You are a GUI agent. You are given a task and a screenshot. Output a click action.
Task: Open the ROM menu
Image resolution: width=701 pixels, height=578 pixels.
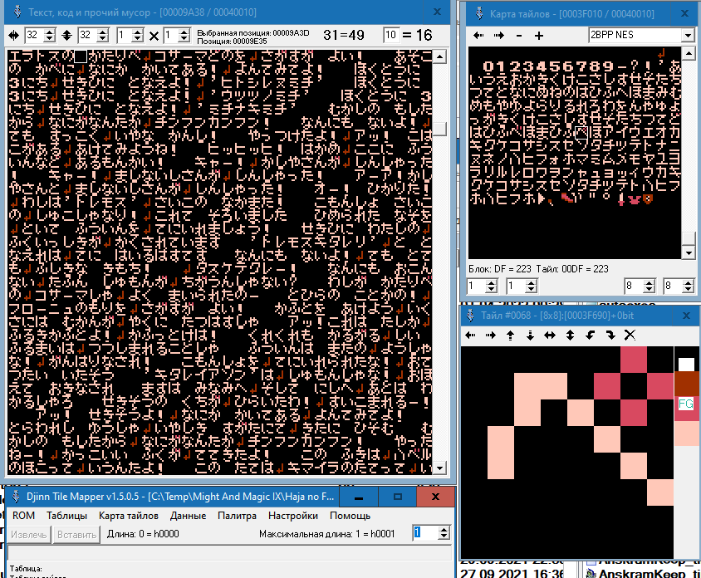tap(24, 516)
